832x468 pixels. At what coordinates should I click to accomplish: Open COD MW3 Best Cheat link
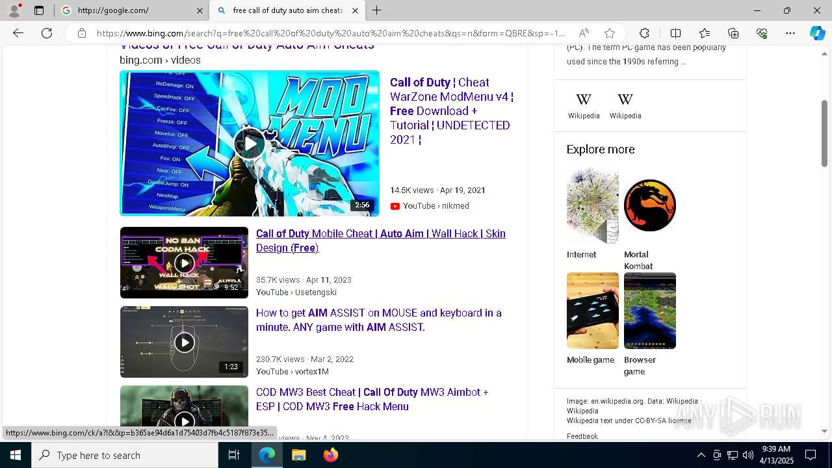(x=372, y=399)
